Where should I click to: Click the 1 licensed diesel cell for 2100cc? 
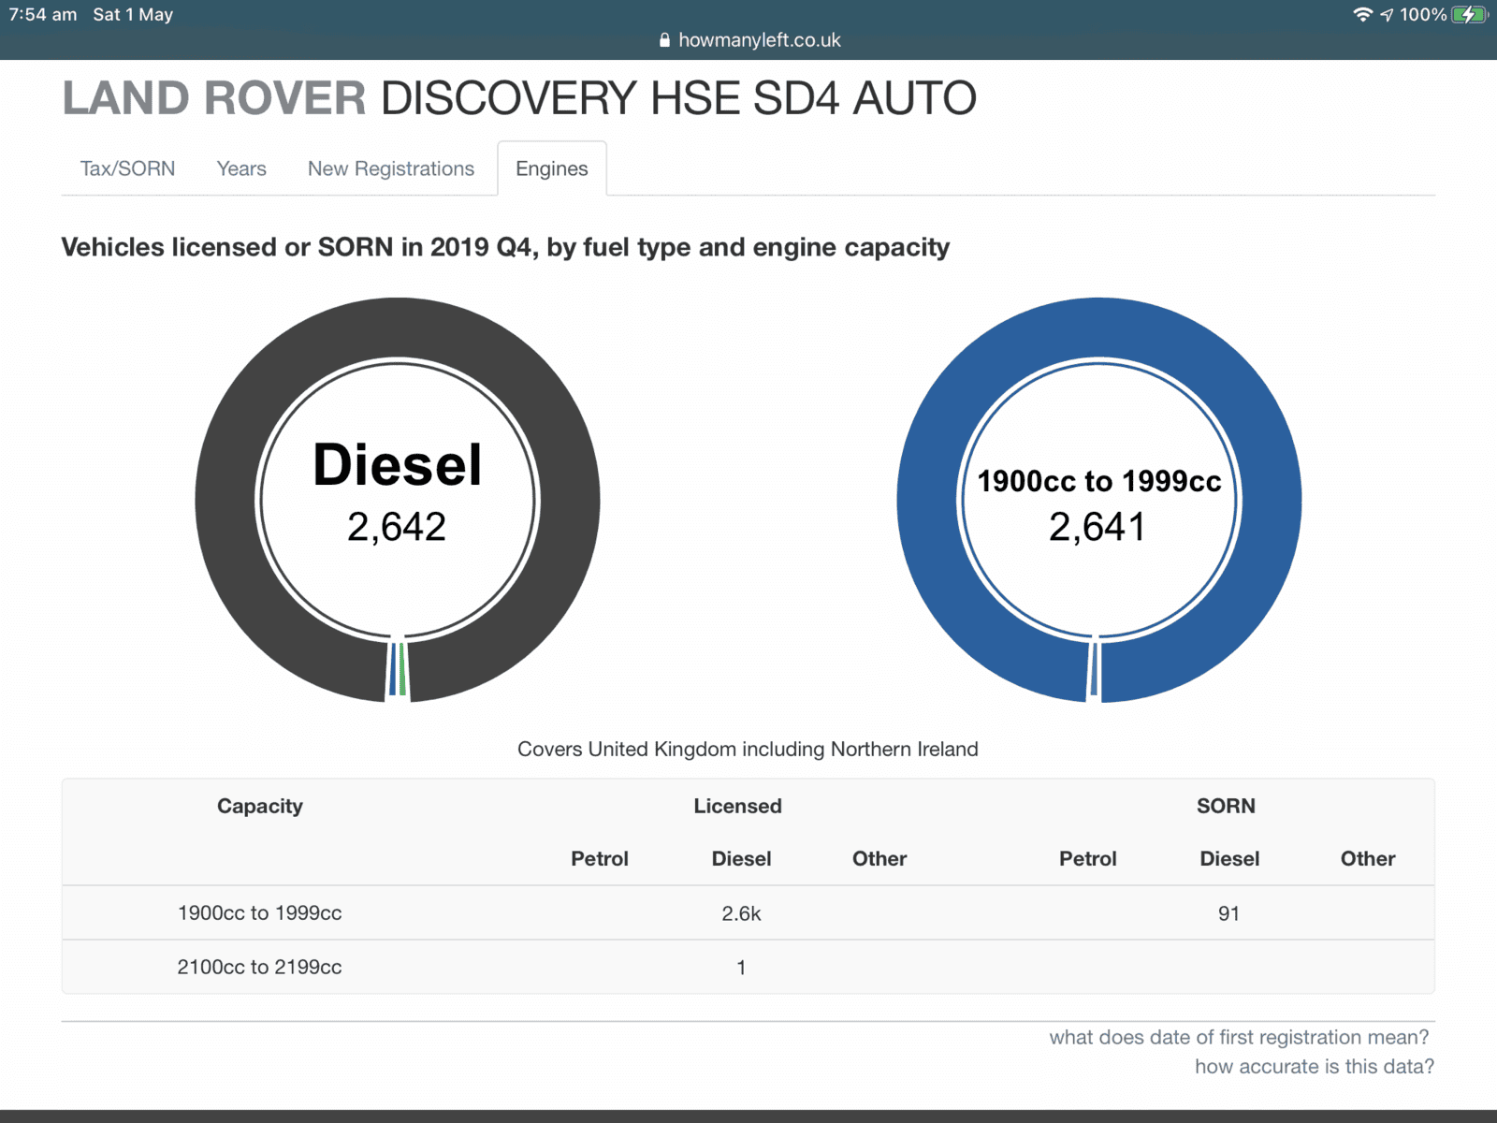(x=741, y=968)
